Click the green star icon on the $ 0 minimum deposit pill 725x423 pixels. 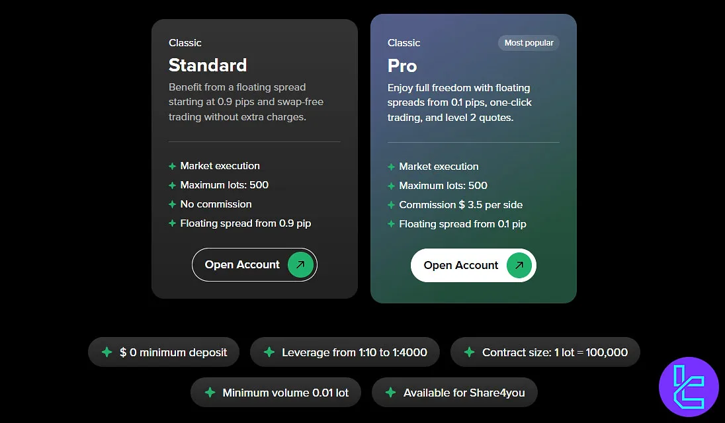click(106, 352)
